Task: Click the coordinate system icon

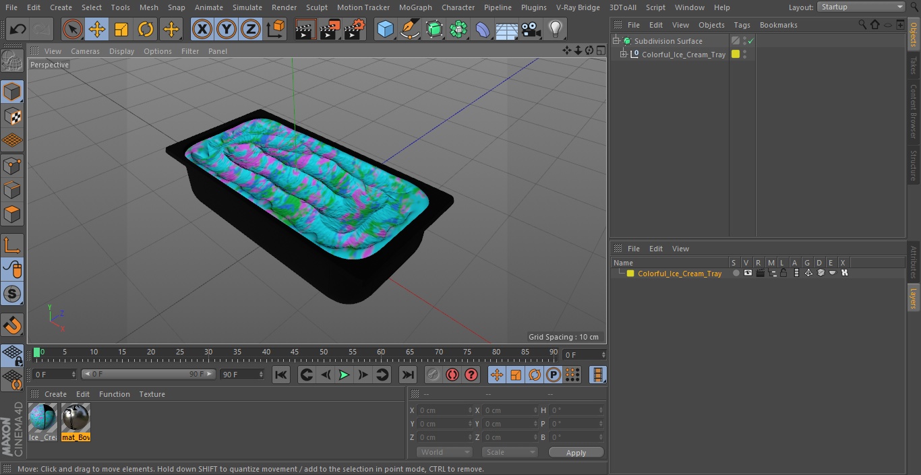Action: [x=276, y=29]
